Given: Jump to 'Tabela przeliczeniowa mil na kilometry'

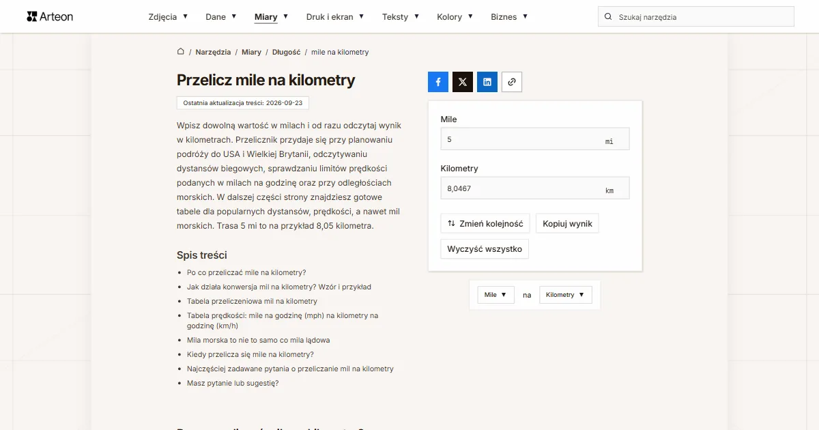Looking at the screenshot, I should [252, 301].
